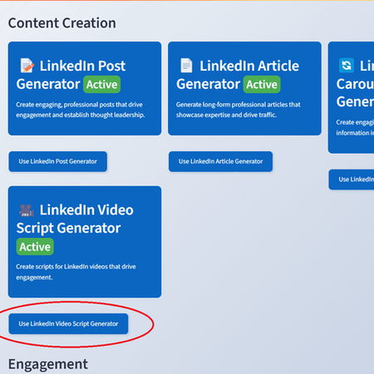This screenshot has width=374, height=374.
Task: Click Active badge on LinkedIn Post Generator
Action: (x=102, y=85)
